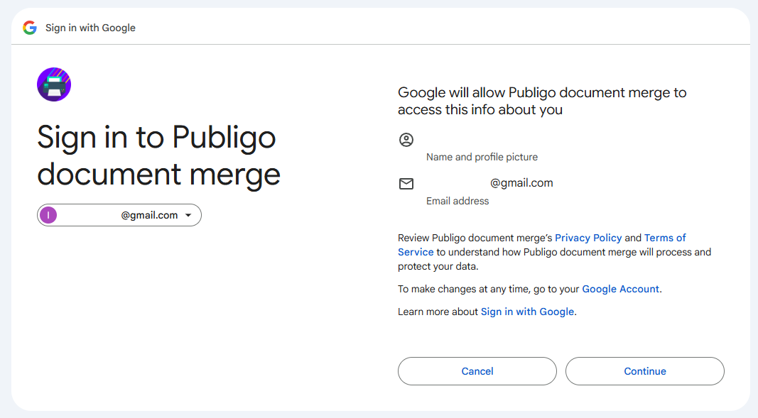This screenshot has height=418, width=758.
Task: Click the purple account avatar
Action: point(48,215)
